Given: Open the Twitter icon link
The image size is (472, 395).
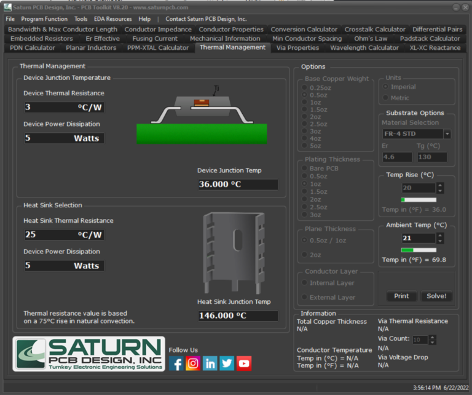Looking at the screenshot, I should [227, 364].
